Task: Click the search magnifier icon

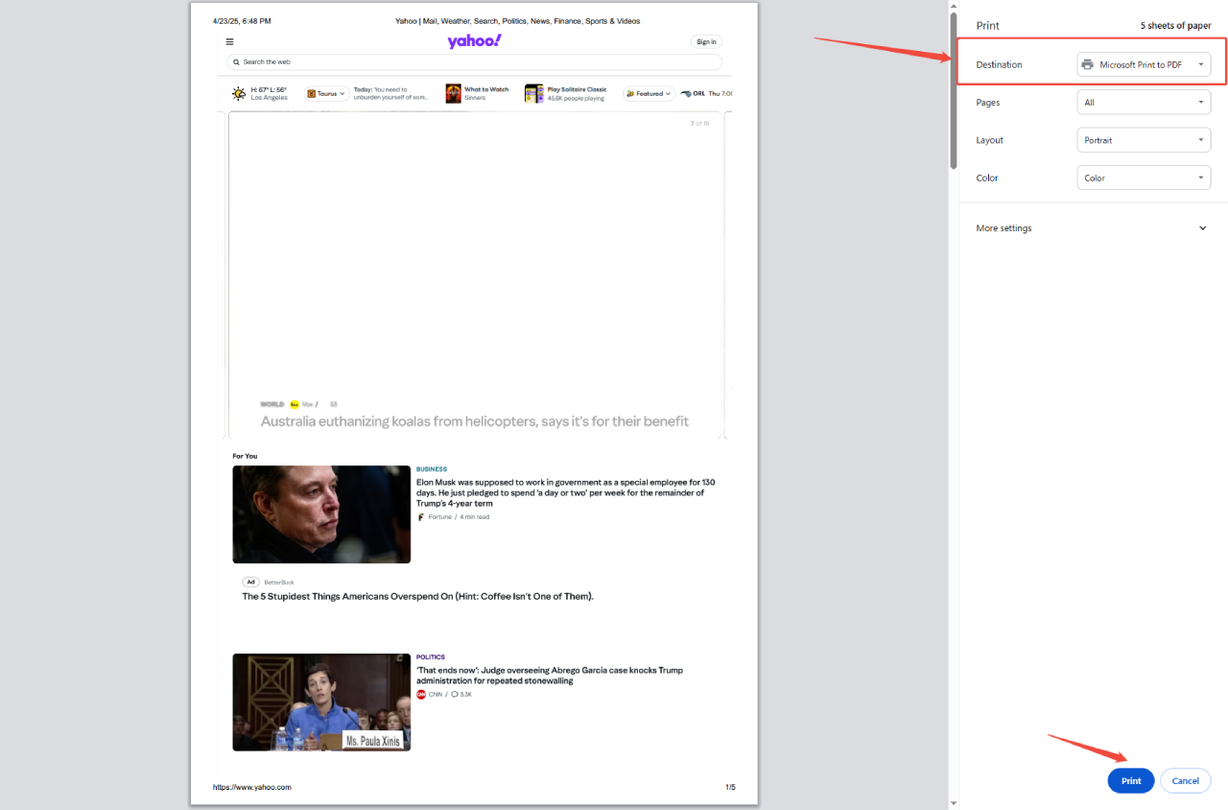Action: coord(236,61)
